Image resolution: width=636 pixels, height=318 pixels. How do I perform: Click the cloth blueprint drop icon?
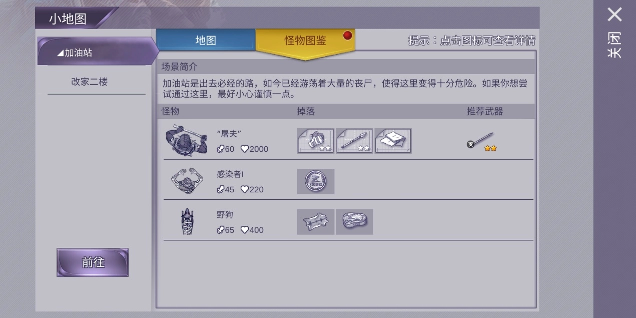coord(393,141)
